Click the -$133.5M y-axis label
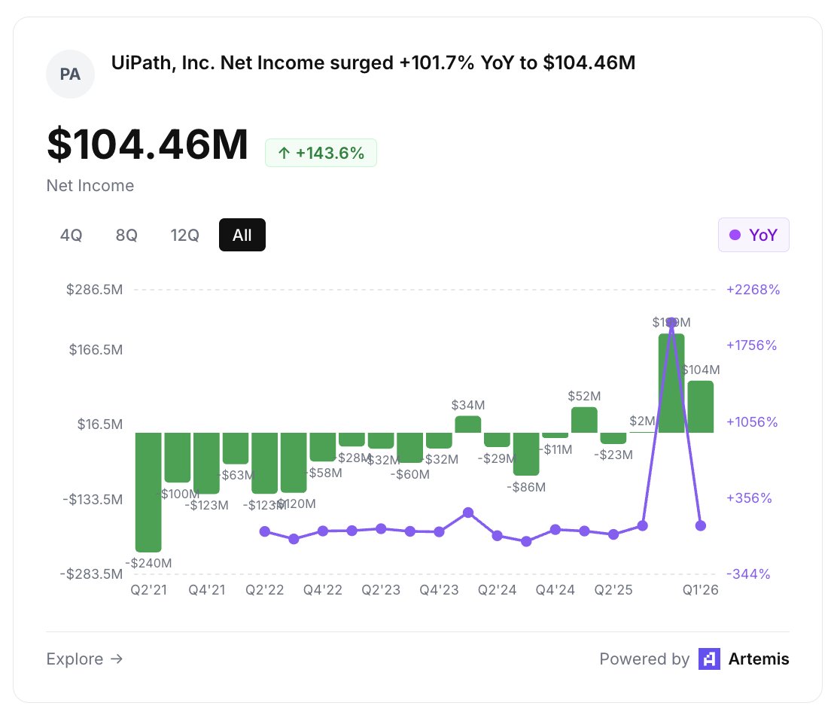Screen dimensions: 834x718 [93, 500]
